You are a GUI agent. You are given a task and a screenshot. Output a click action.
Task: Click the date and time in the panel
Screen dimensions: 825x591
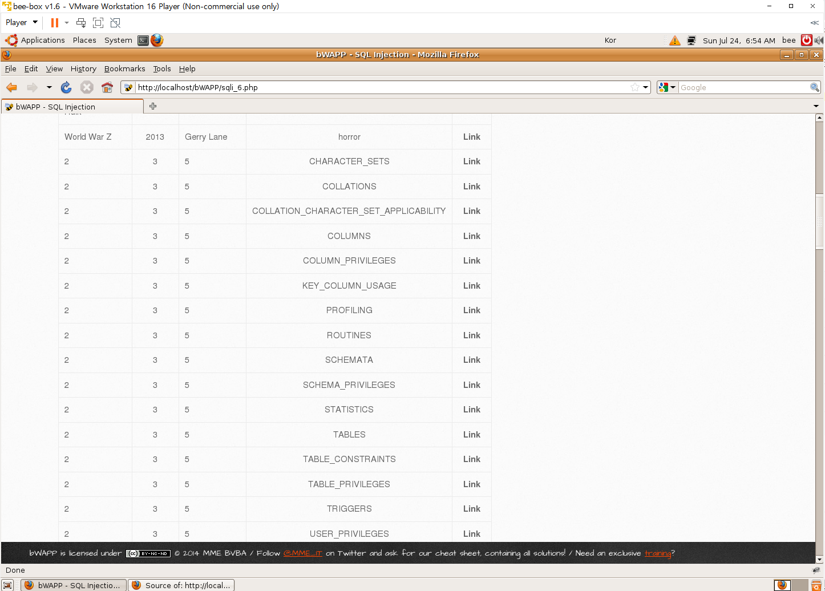(739, 41)
